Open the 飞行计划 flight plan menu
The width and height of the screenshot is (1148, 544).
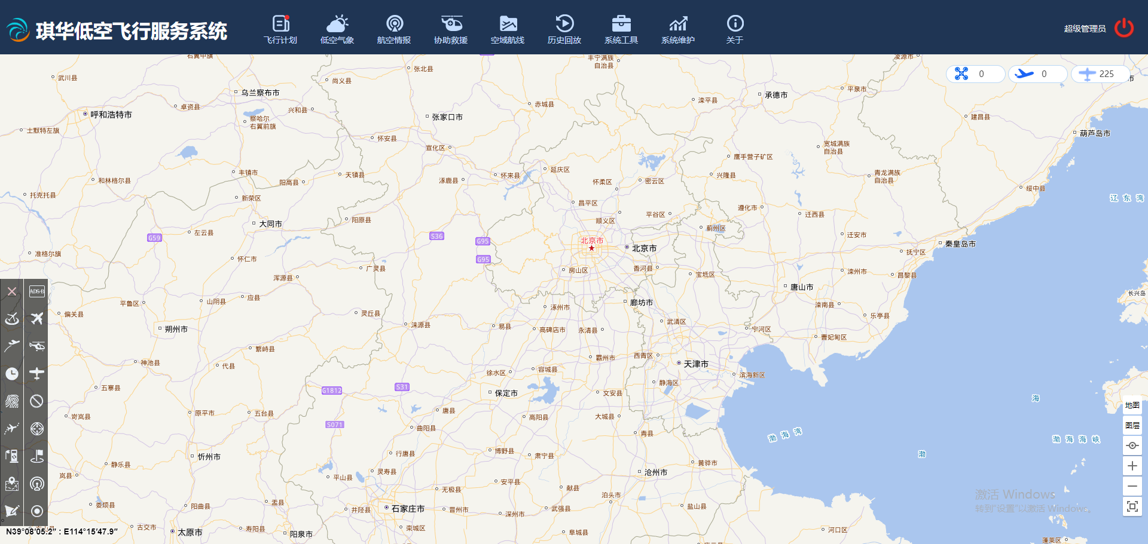click(280, 29)
